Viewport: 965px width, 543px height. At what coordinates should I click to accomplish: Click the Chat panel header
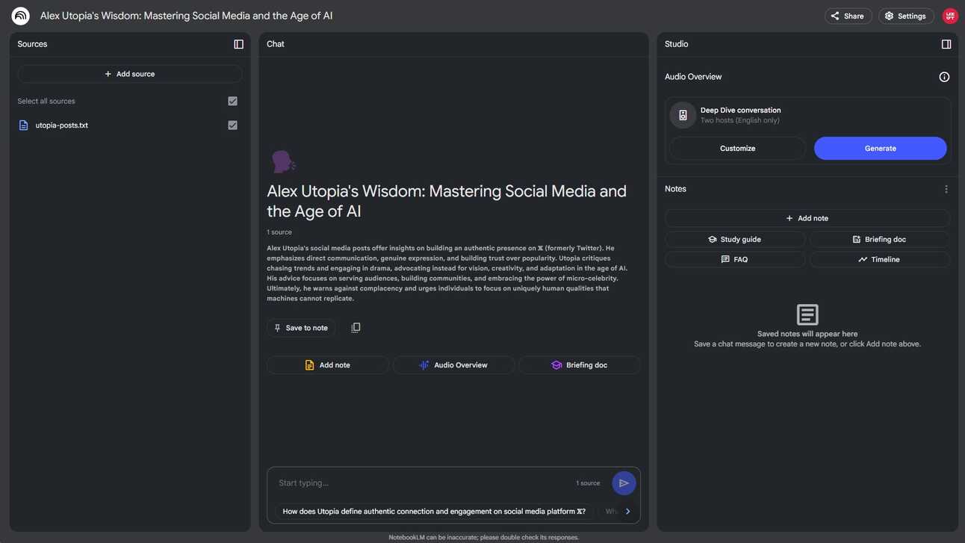coord(276,44)
